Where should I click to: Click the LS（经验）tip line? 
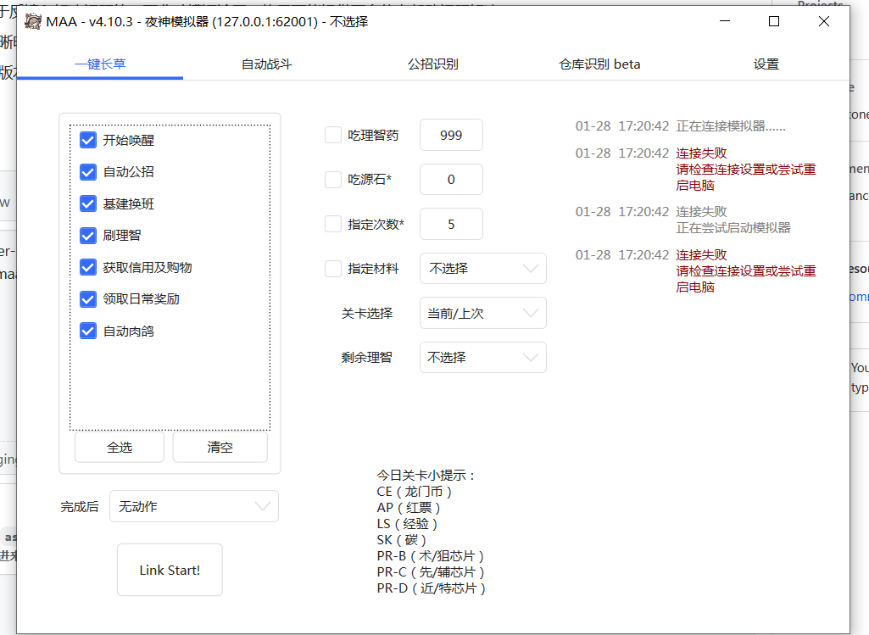coord(407,524)
